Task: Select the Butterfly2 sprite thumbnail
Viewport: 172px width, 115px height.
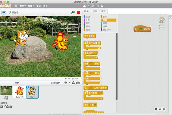Action: pyautogui.click(x=19, y=92)
